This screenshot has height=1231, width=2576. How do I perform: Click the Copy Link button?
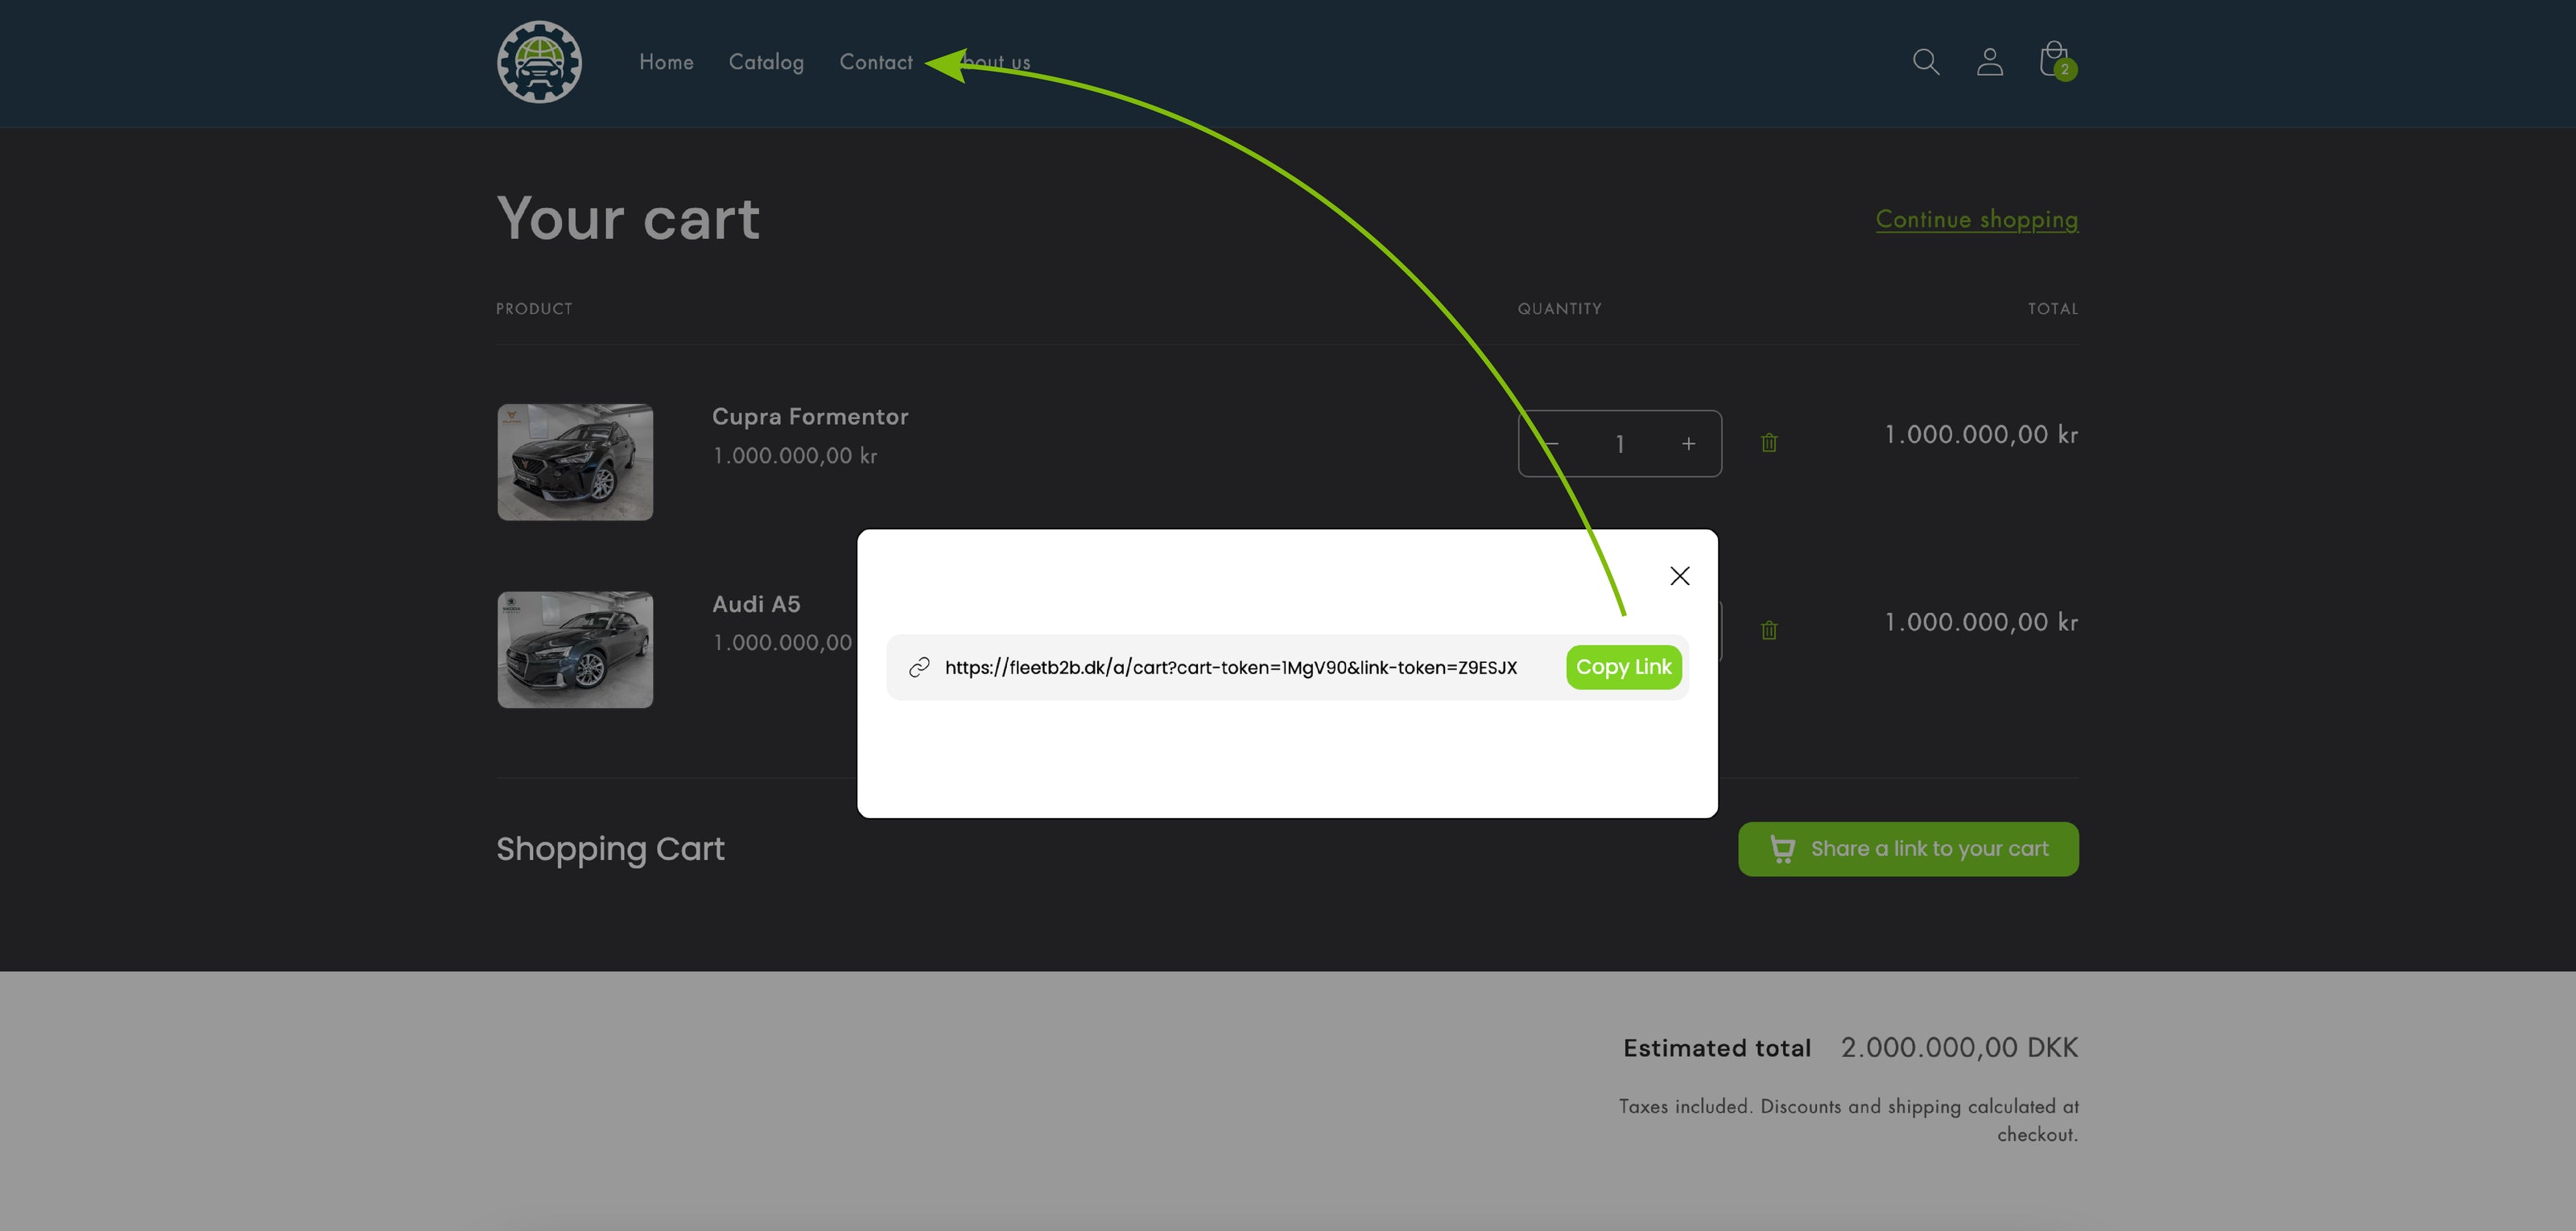click(x=1623, y=668)
